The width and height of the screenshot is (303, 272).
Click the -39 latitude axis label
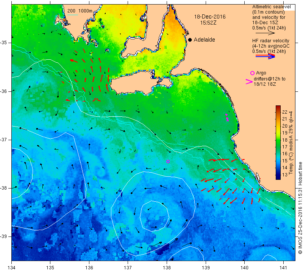coord(4,236)
